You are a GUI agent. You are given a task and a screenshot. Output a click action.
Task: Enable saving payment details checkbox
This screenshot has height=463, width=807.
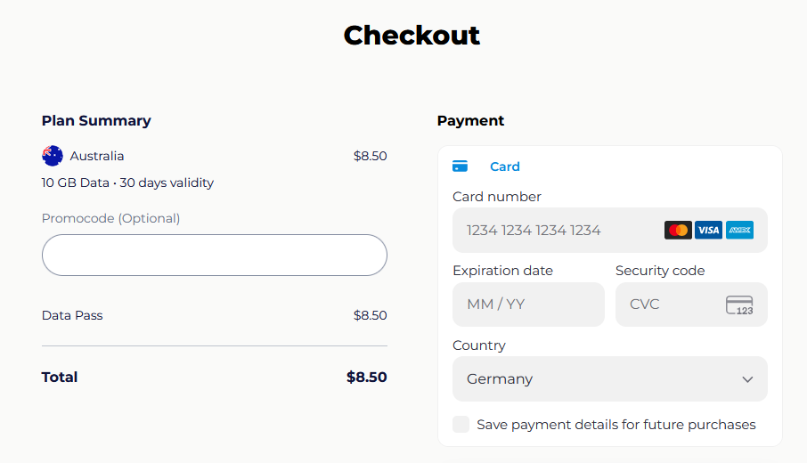[461, 425]
